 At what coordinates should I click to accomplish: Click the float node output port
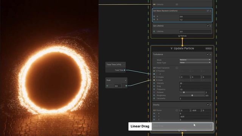point(126,86)
